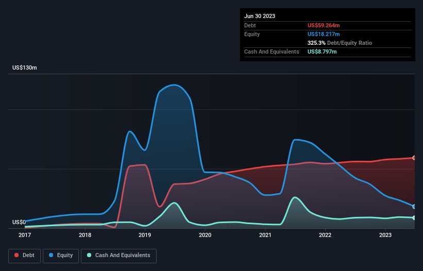Click the Debt label in tooltip
This screenshot has height=271, width=423.
point(250,25)
